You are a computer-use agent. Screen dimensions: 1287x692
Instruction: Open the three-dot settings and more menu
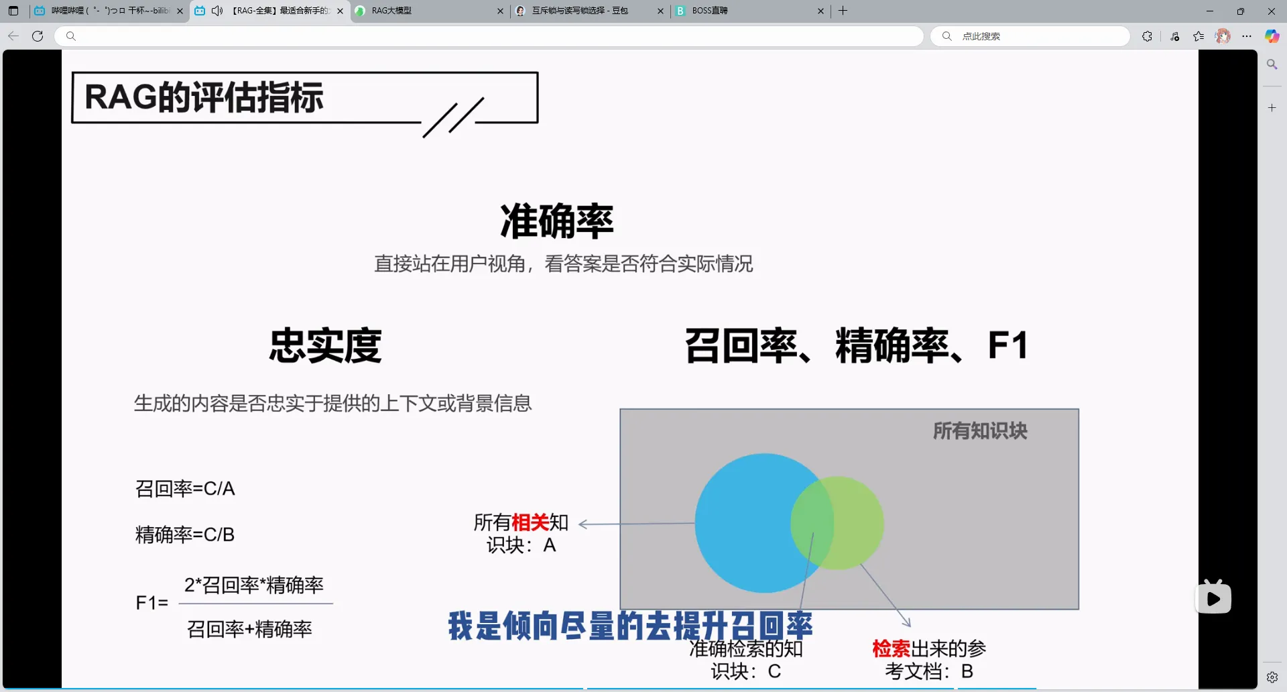[x=1247, y=36]
